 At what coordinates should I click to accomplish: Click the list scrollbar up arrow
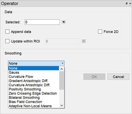click(62, 69)
